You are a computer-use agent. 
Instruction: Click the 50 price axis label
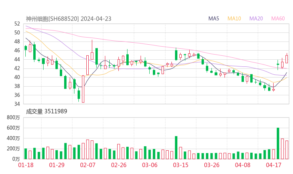17,33
